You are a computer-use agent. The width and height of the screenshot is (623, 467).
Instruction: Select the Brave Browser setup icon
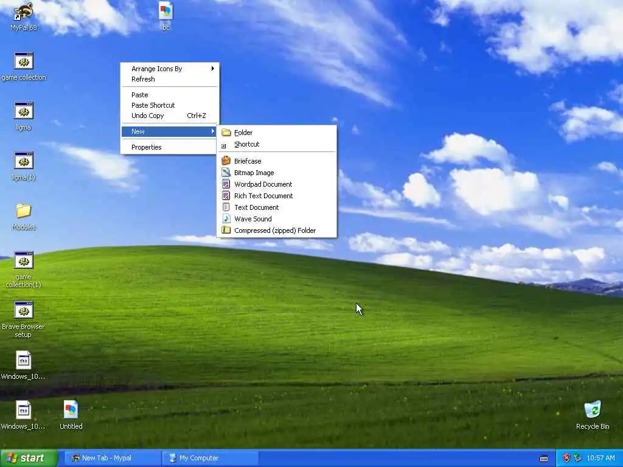point(24,310)
